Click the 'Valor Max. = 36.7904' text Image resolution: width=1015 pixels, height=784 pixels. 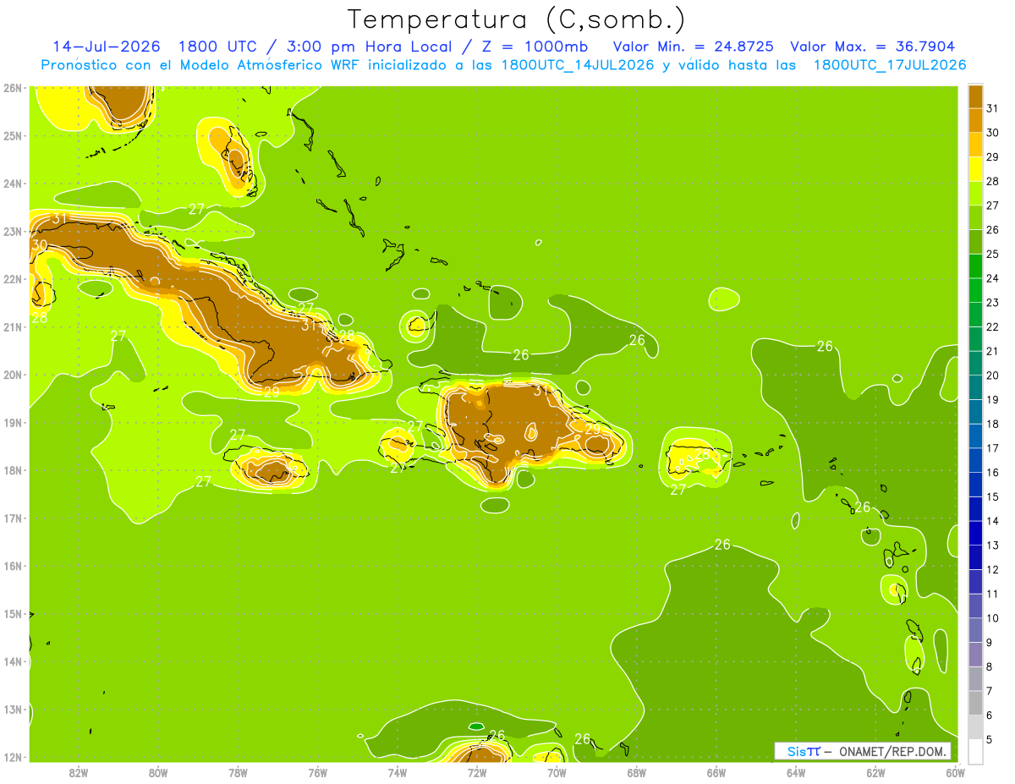point(873,47)
